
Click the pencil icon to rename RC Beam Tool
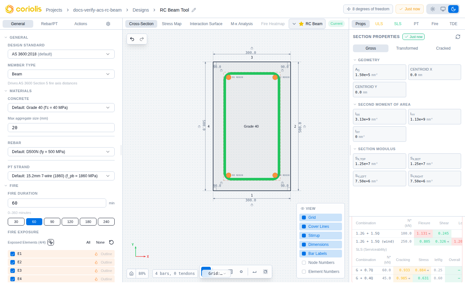point(194,10)
